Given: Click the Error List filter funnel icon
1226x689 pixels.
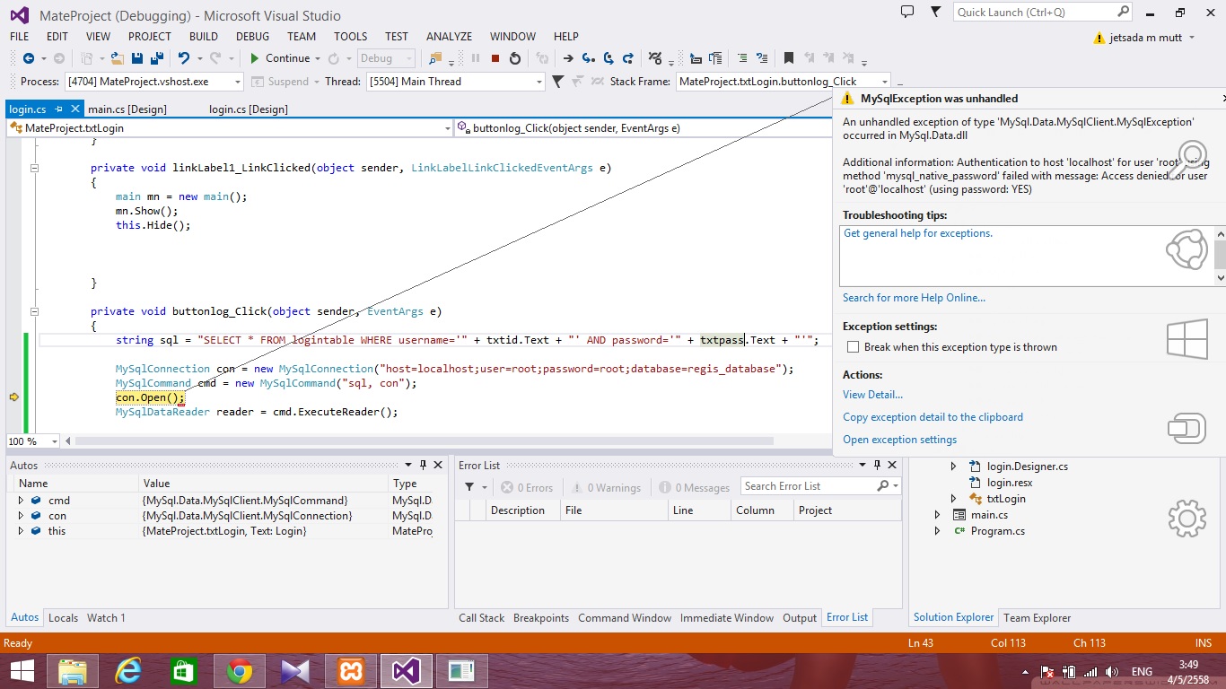Looking at the screenshot, I should [x=469, y=487].
